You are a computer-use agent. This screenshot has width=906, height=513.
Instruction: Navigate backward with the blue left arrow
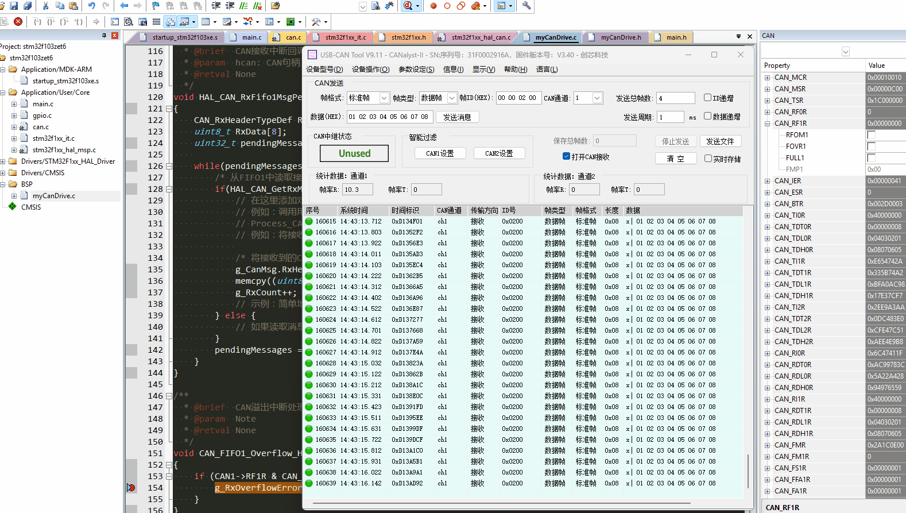click(124, 6)
